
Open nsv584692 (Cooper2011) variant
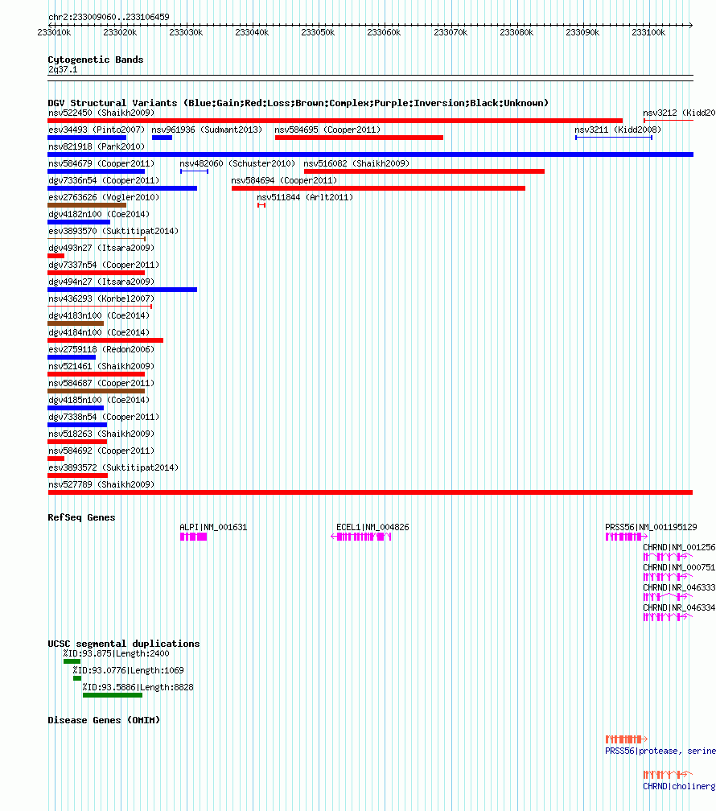(x=101, y=451)
